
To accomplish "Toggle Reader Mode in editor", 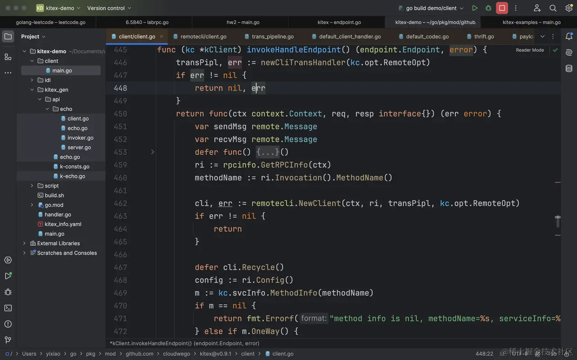I will coord(530,50).
